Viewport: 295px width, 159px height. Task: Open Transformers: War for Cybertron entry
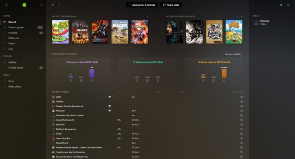click(x=70, y=152)
